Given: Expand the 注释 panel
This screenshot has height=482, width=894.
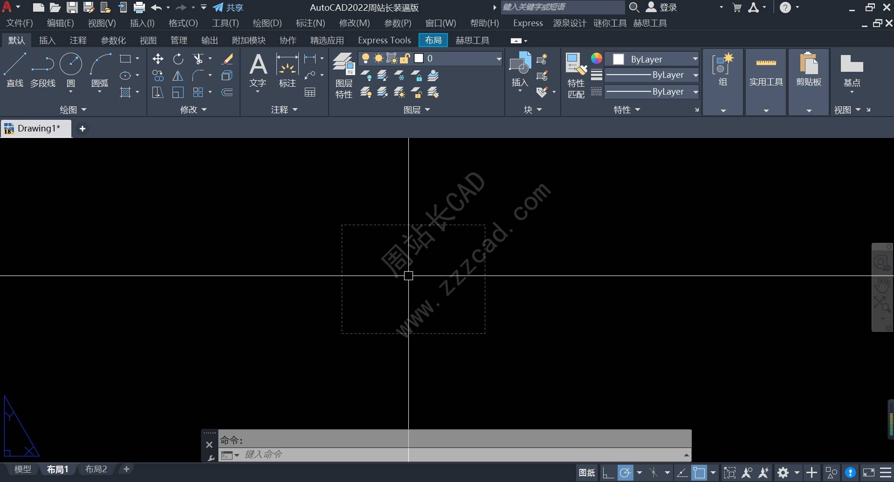Looking at the screenshot, I should [x=284, y=110].
